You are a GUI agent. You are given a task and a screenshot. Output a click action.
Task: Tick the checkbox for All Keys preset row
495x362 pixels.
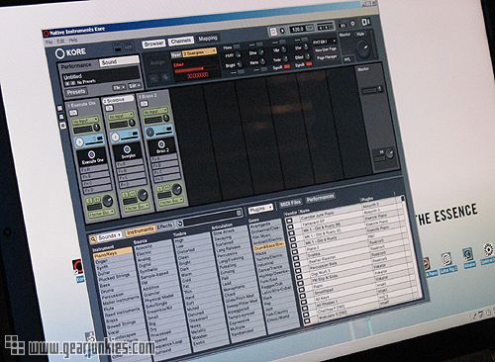click(303, 302)
